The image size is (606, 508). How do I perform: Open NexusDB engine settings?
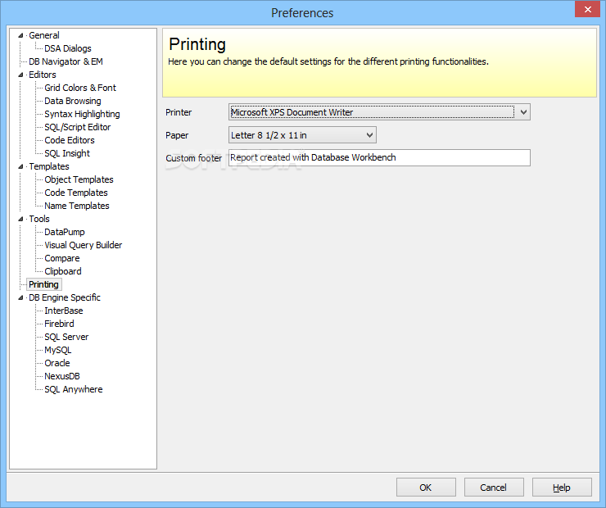coord(62,377)
